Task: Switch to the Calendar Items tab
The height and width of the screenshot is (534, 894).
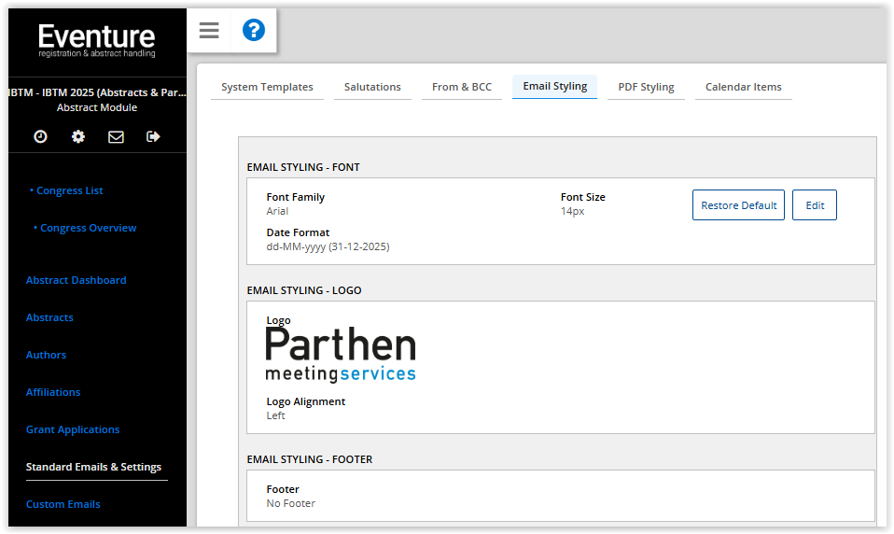Action: click(744, 88)
